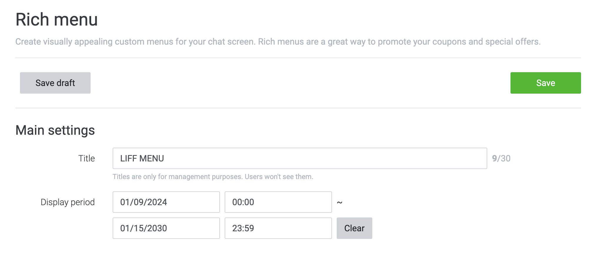The width and height of the screenshot is (594, 253).
Task: Click the end time field showing 23:59
Action: [278, 228]
